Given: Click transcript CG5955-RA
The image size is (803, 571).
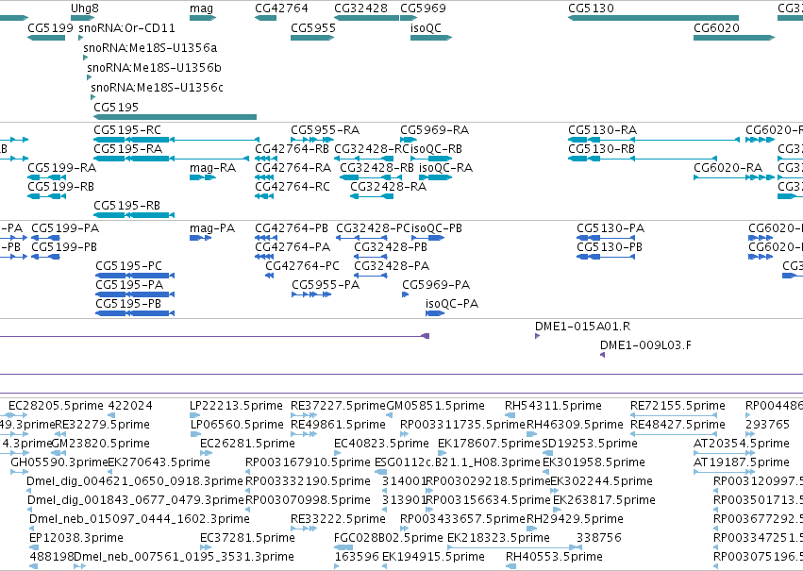Looking at the screenshot, I should 311,140.
